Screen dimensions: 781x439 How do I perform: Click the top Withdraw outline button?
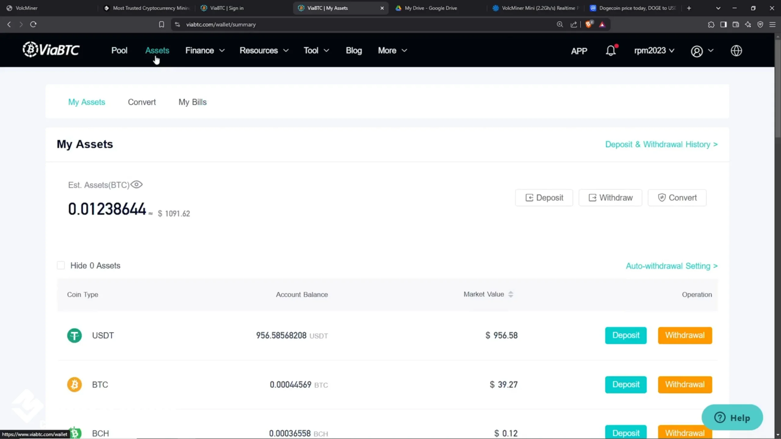(x=610, y=198)
